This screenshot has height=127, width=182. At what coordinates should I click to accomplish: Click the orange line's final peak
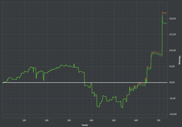click(163, 12)
